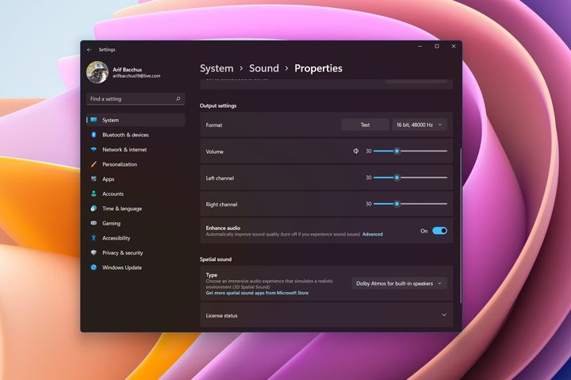The height and width of the screenshot is (380, 571).
Task: Click the Spatial sound heading
Action: [216, 259]
